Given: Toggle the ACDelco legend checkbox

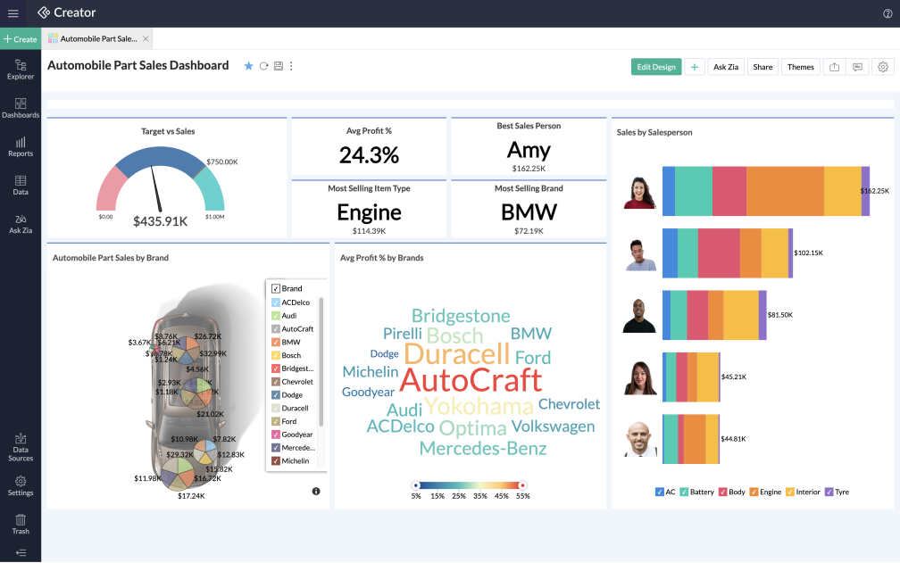Looking at the screenshot, I should (276, 302).
